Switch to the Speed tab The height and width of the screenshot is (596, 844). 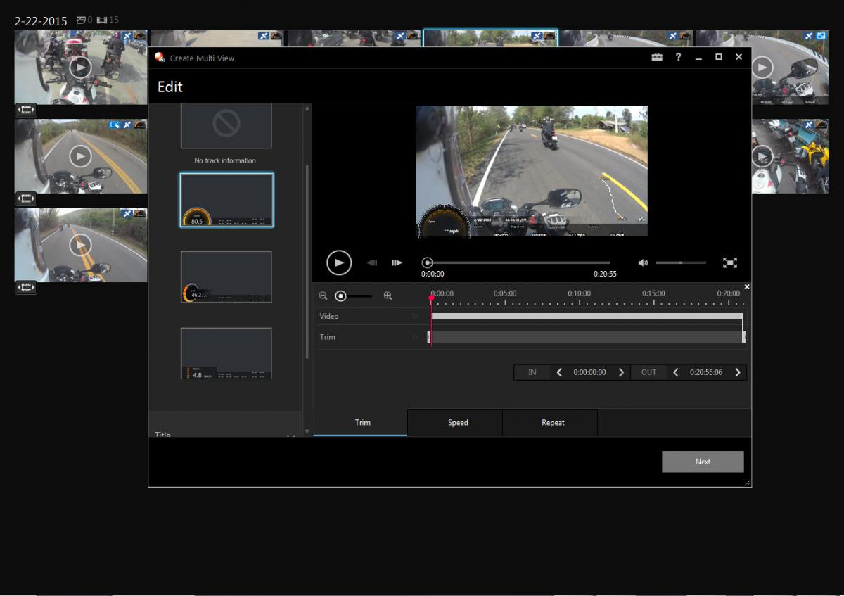pyautogui.click(x=458, y=423)
